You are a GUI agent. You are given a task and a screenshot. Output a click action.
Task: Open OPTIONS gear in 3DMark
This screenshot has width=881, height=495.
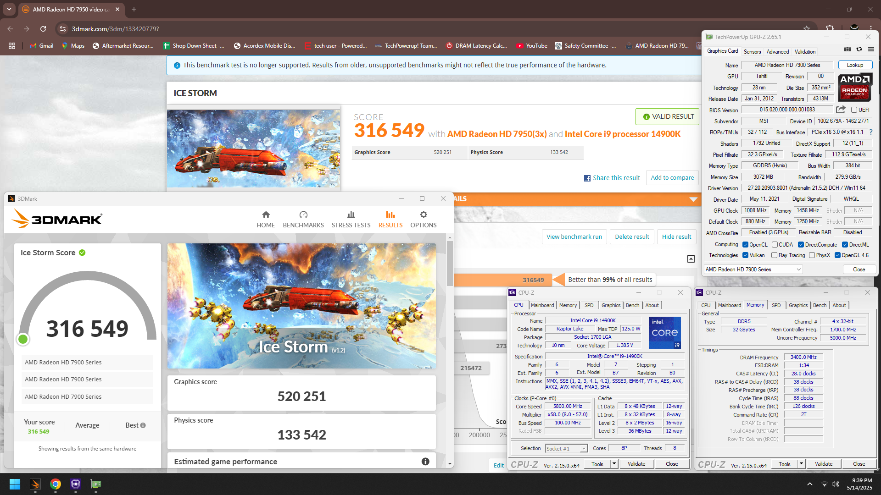coord(424,219)
